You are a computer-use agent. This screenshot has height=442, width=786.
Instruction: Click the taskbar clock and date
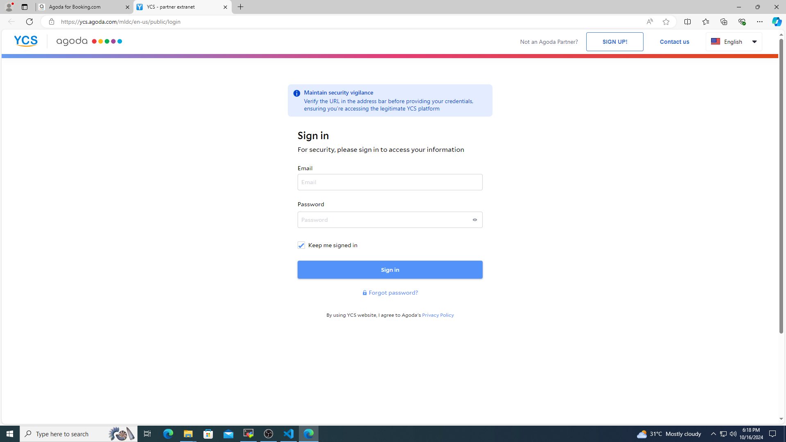tap(751, 434)
